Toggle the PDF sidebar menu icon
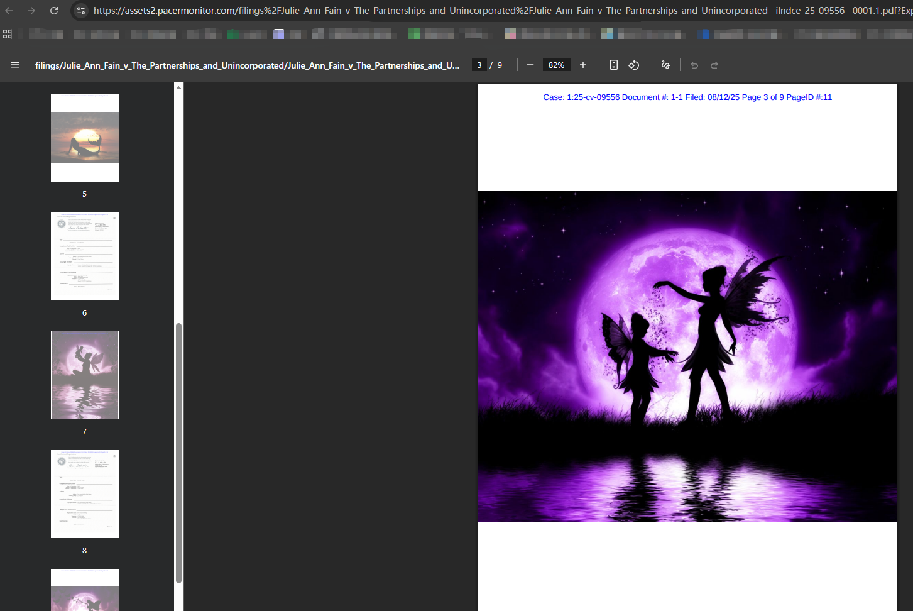The height and width of the screenshot is (611, 913). [15, 65]
